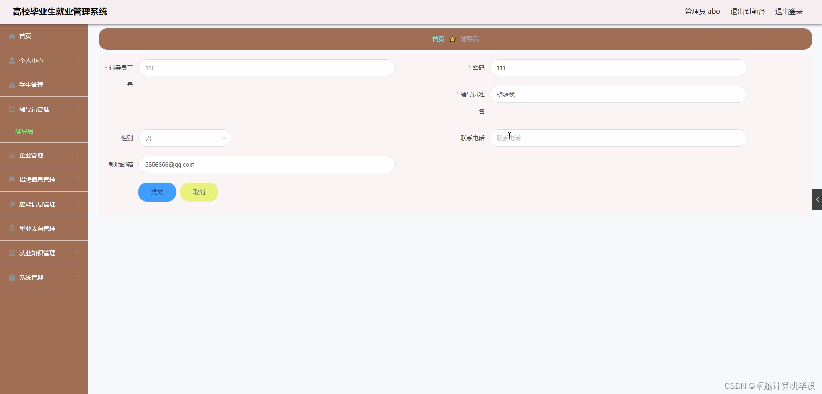Click the 提交 submit button
This screenshot has height=394, width=822.
pyautogui.click(x=157, y=192)
